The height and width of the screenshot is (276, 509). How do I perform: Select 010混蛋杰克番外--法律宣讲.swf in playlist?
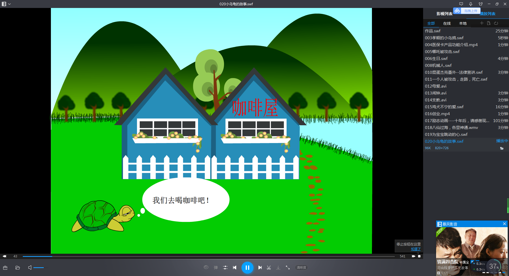coord(466,72)
